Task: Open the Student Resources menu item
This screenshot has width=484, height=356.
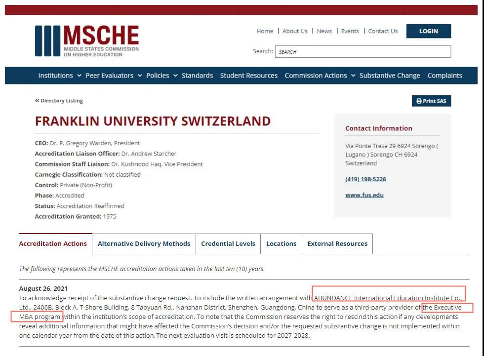Action: pos(248,76)
